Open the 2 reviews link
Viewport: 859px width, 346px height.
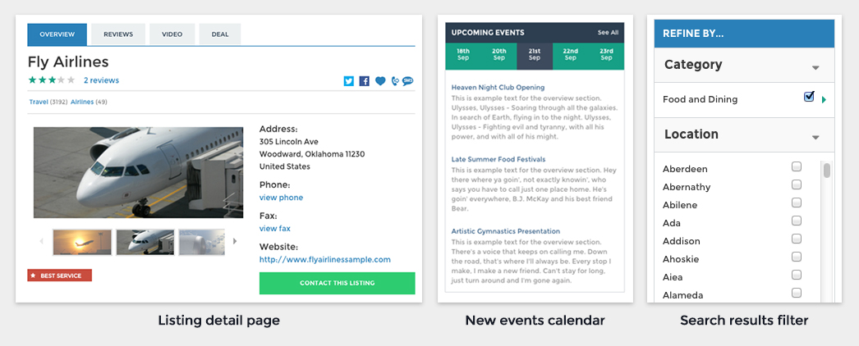click(101, 80)
